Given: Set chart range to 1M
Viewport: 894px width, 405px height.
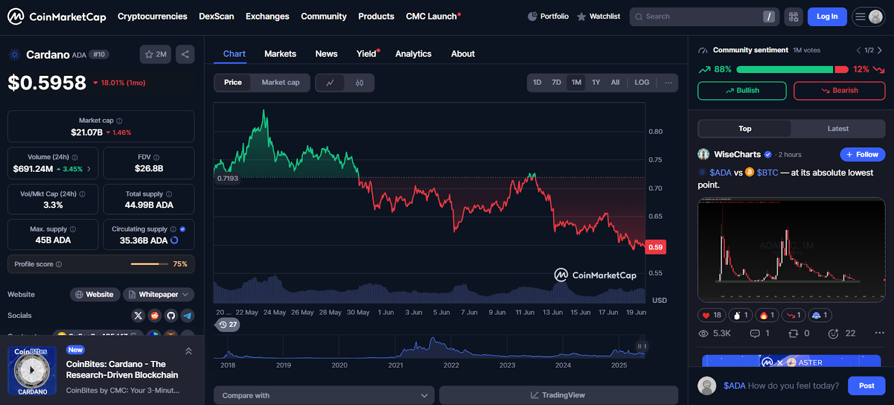Looking at the screenshot, I should point(576,83).
